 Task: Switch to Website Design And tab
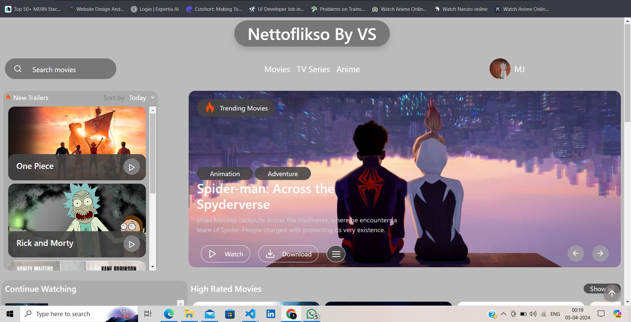[96, 9]
